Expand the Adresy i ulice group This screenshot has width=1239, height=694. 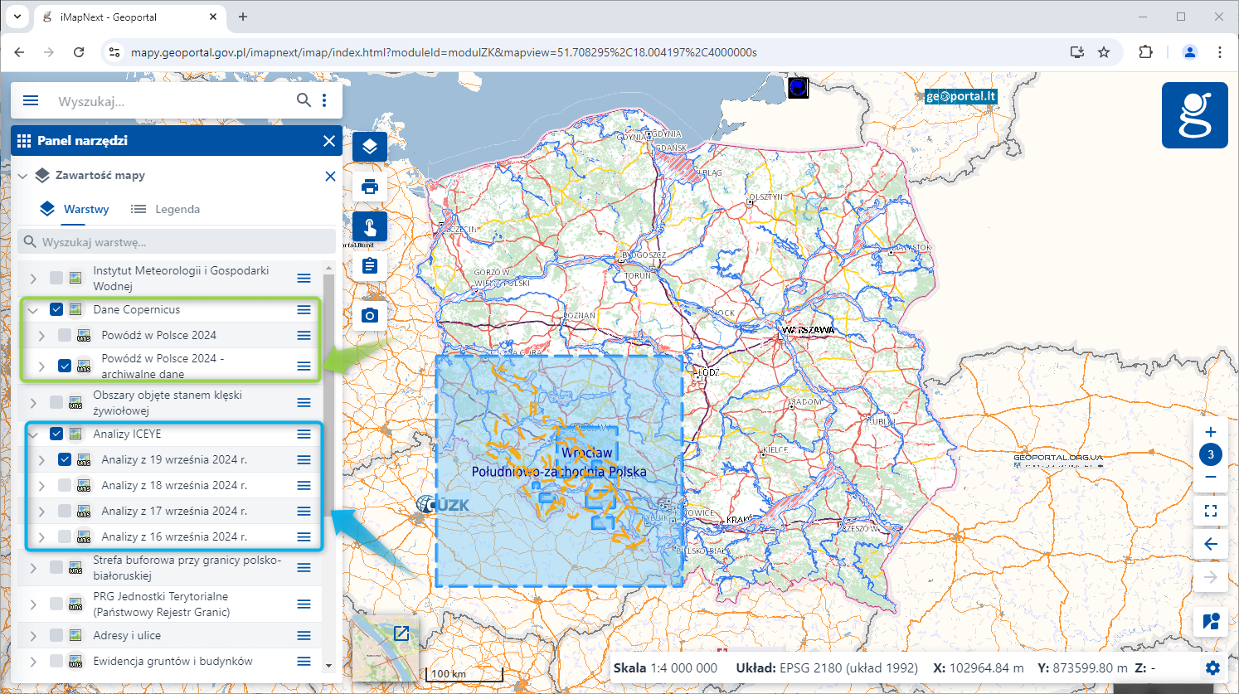(x=33, y=635)
